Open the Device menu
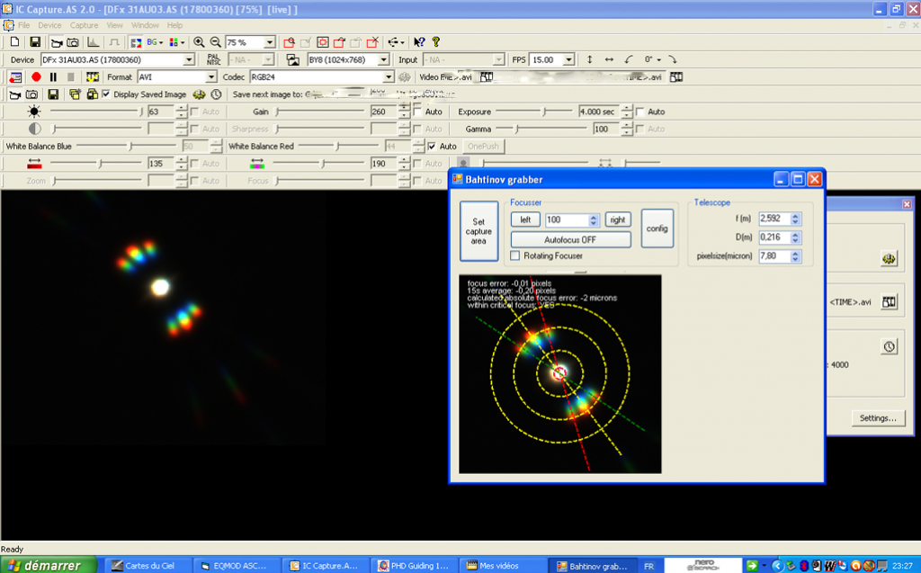This screenshot has height=573, width=921. tap(49, 25)
